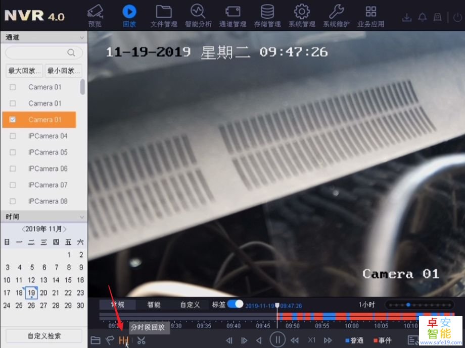Click the 自定义检索 custom search button

43,335
